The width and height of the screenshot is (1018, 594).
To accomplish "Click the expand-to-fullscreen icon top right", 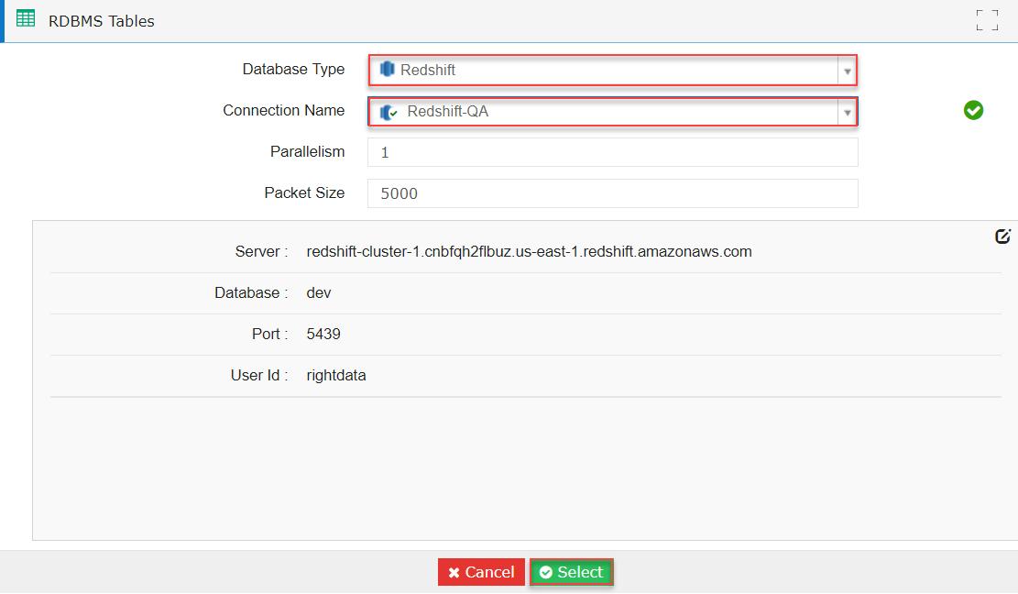I will coord(987,20).
